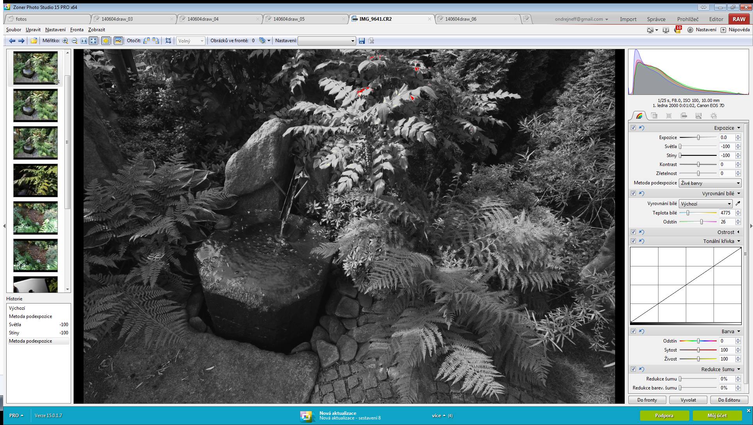Expand the collapsed Ostrost section
The image size is (753, 425).
(738, 232)
